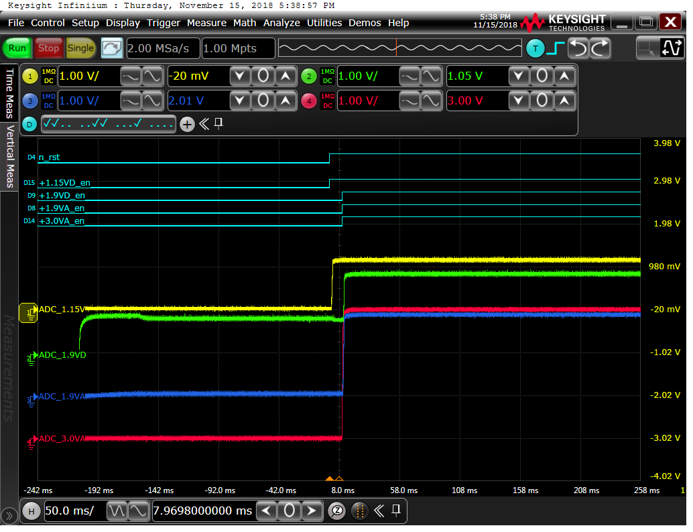693x532 pixels.
Task: Increase channel 4 offset with up arrow
Action: (564, 101)
